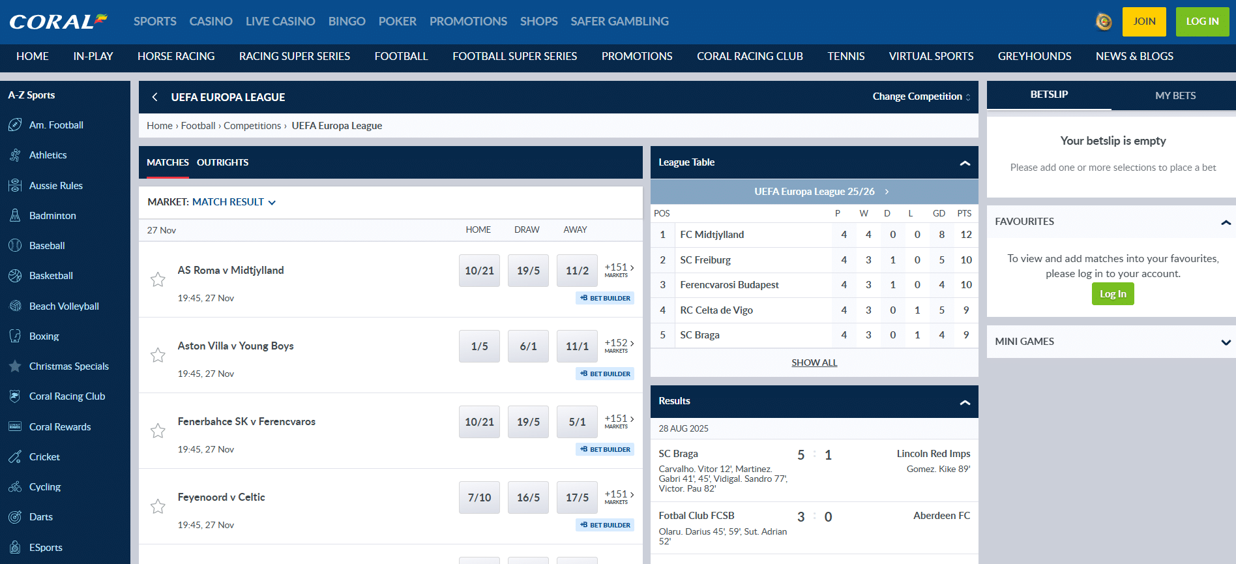Click the SC Braga 5-1 result entry
1236x564 pixels.
click(x=814, y=470)
